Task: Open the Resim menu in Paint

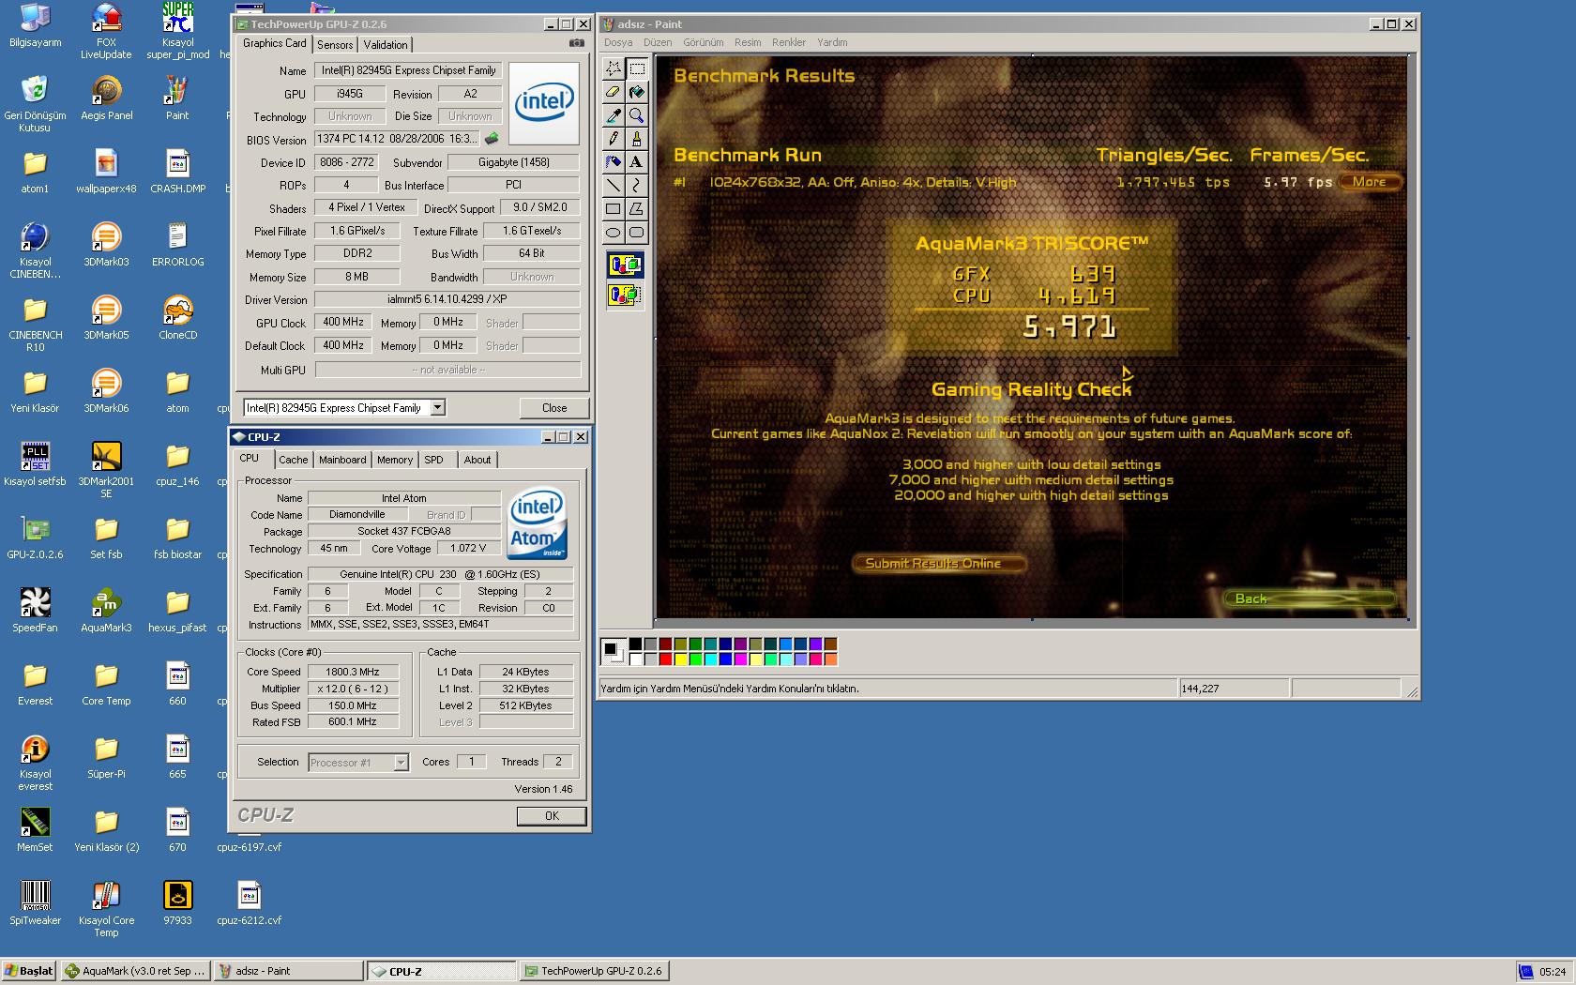Action: pos(748,42)
